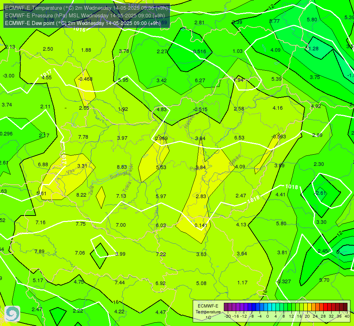Select the ECMWF-E Dew point 2m layer title
The height and width of the screenshot is (326, 354).
coord(83,23)
